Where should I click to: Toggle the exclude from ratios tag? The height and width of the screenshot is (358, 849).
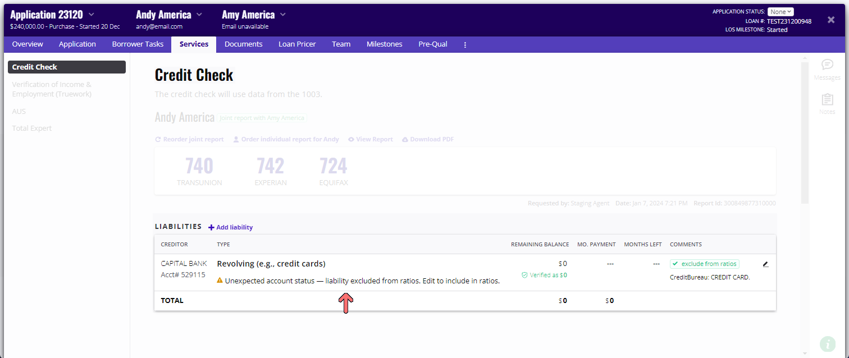[x=705, y=264]
